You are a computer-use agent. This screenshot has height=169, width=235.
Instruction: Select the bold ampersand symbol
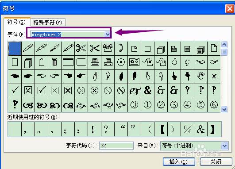pos(148,91)
